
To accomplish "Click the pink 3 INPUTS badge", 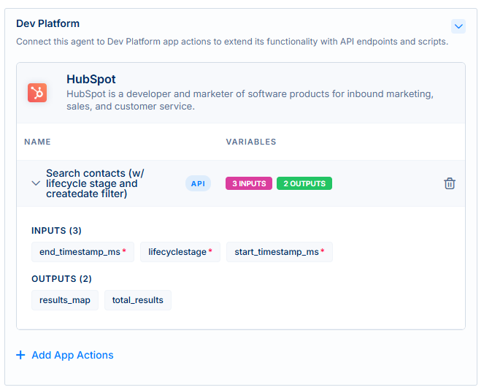I will pyautogui.click(x=249, y=183).
